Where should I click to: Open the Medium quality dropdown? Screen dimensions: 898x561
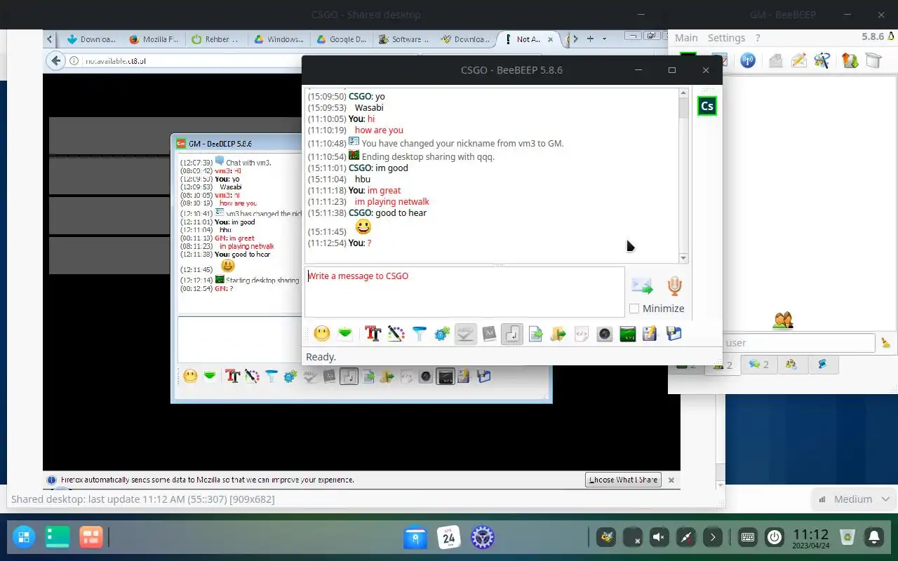(853, 499)
